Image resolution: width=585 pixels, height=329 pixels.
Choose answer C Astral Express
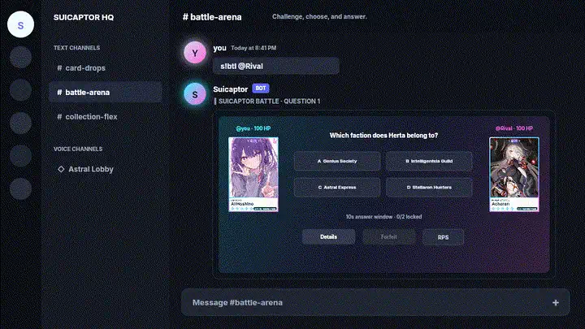click(337, 188)
